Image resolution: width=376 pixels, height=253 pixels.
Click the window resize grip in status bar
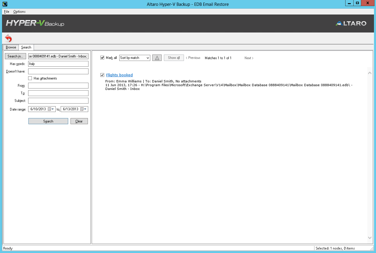372,249
